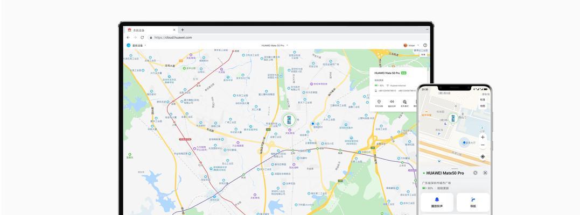
Task: Click the browser forward arrow
Action: [135, 37]
